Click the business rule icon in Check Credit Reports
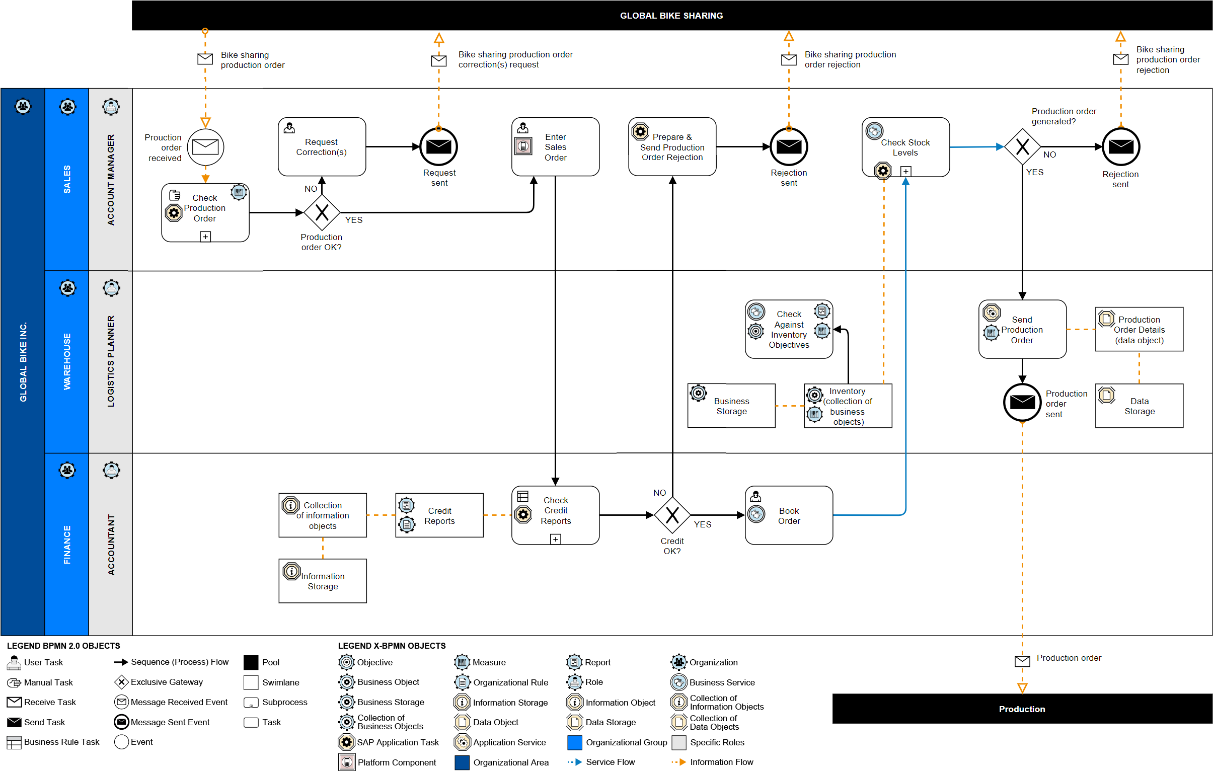This screenshot has height=772, width=1213. click(x=523, y=496)
